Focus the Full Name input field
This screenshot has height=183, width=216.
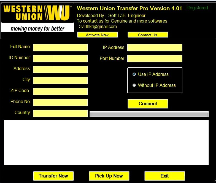tap(60, 48)
